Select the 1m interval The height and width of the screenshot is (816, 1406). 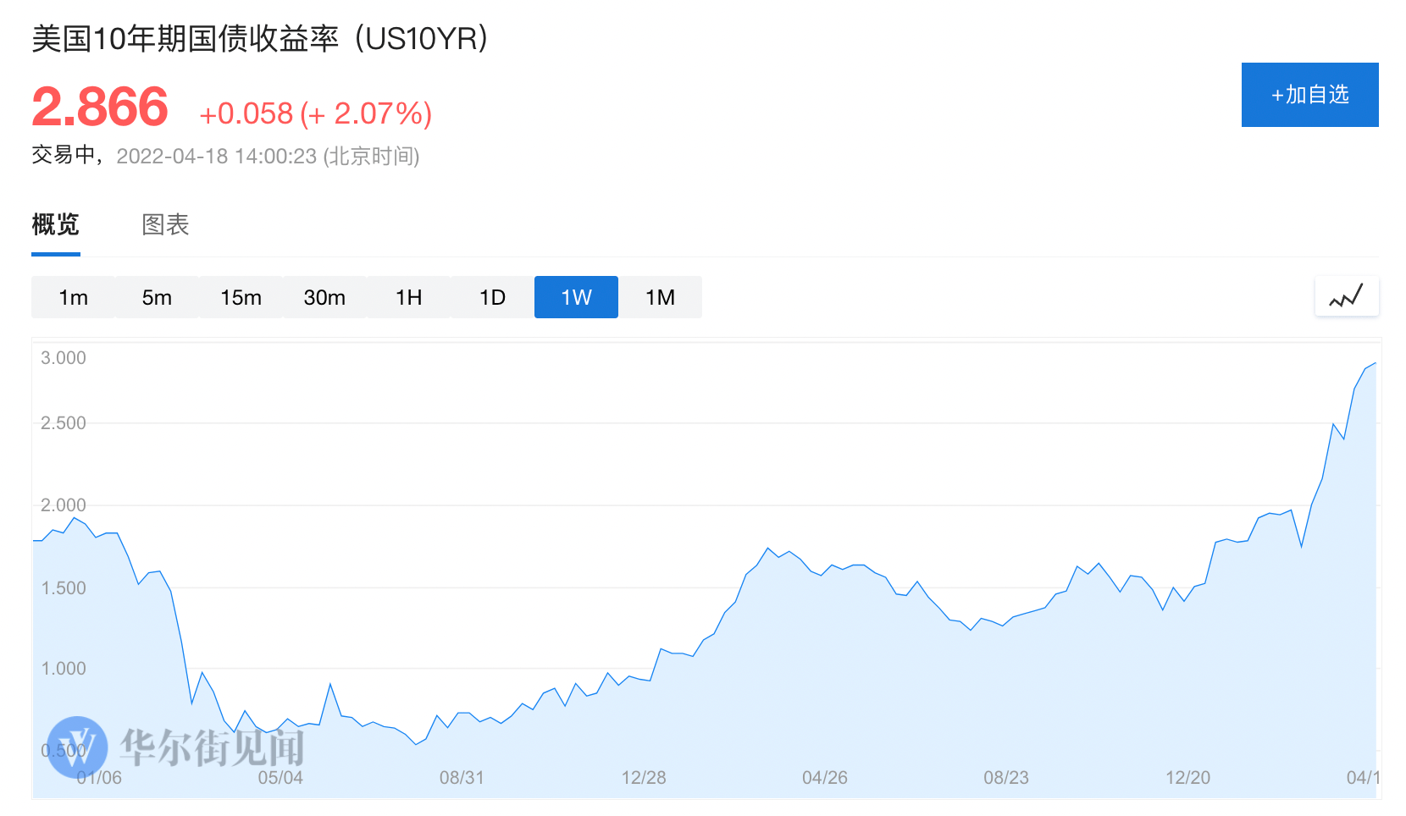73,297
